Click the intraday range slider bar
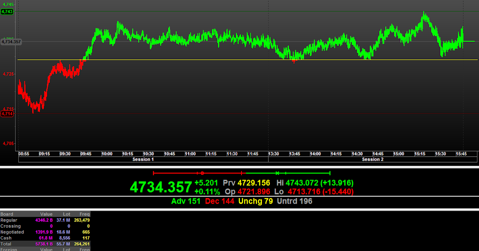The image size is (479, 251). 241,173
